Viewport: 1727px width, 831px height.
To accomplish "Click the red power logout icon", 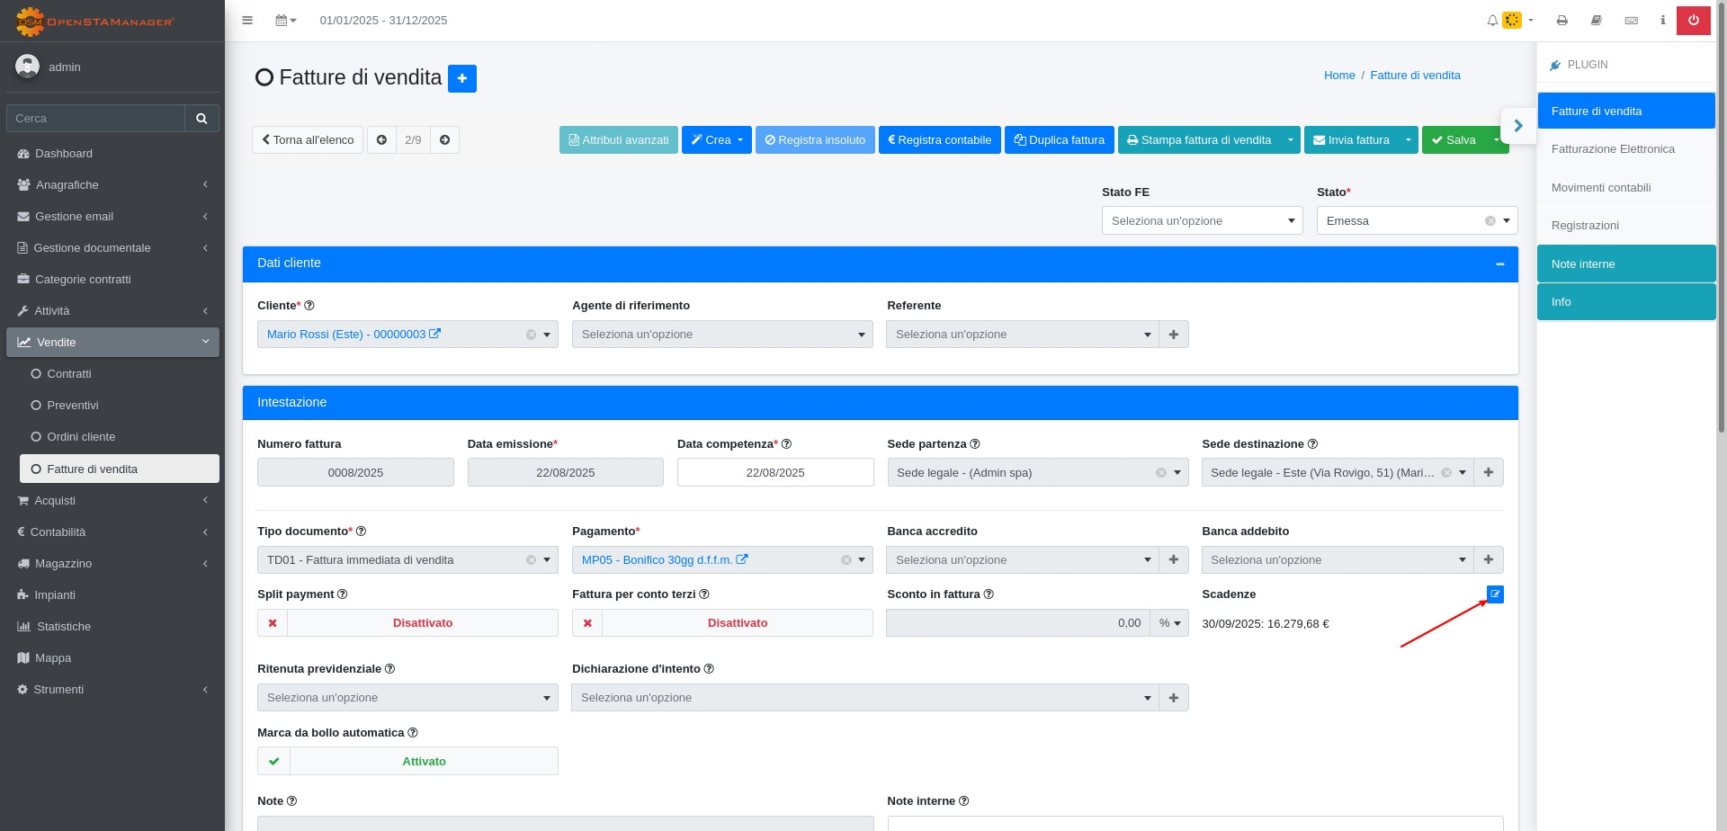I will click(x=1693, y=20).
